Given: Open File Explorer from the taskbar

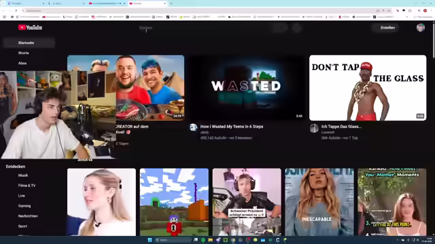Looking at the screenshot, I should point(211,240).
